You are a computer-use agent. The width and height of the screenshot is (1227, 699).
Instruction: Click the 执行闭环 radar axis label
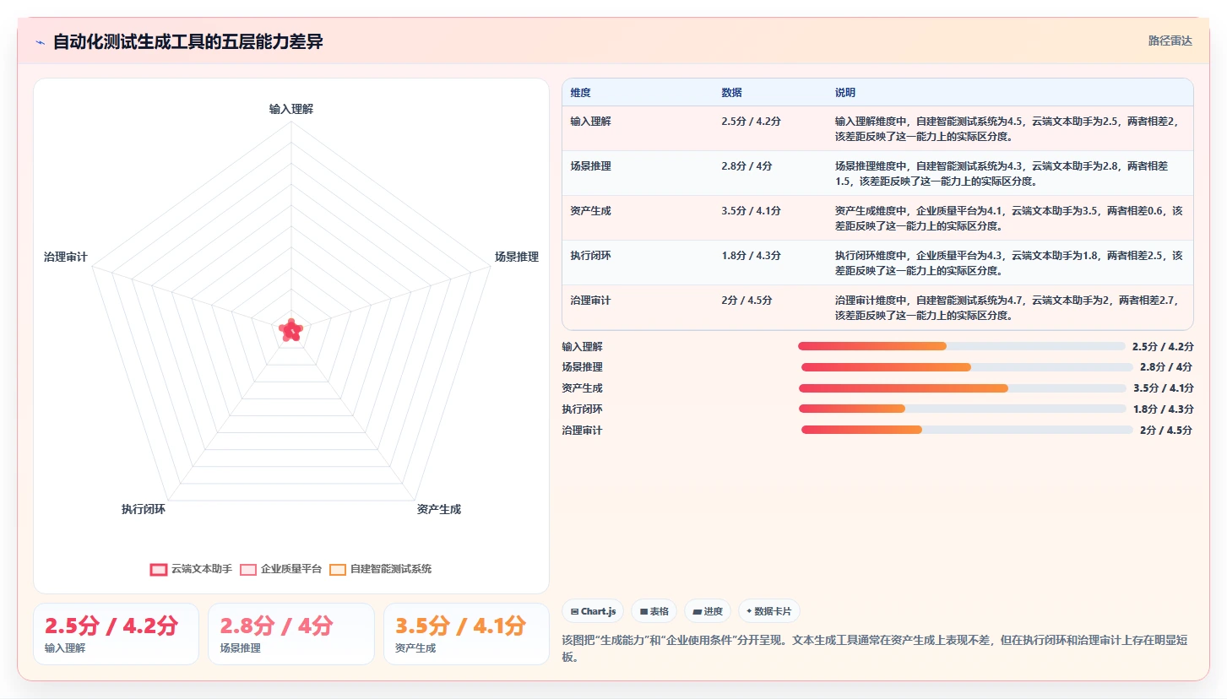point(144,509)
